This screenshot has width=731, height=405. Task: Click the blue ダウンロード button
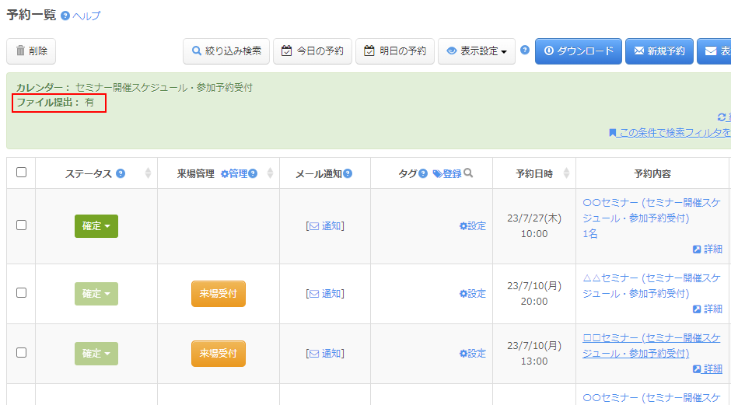tap(578, 51)
